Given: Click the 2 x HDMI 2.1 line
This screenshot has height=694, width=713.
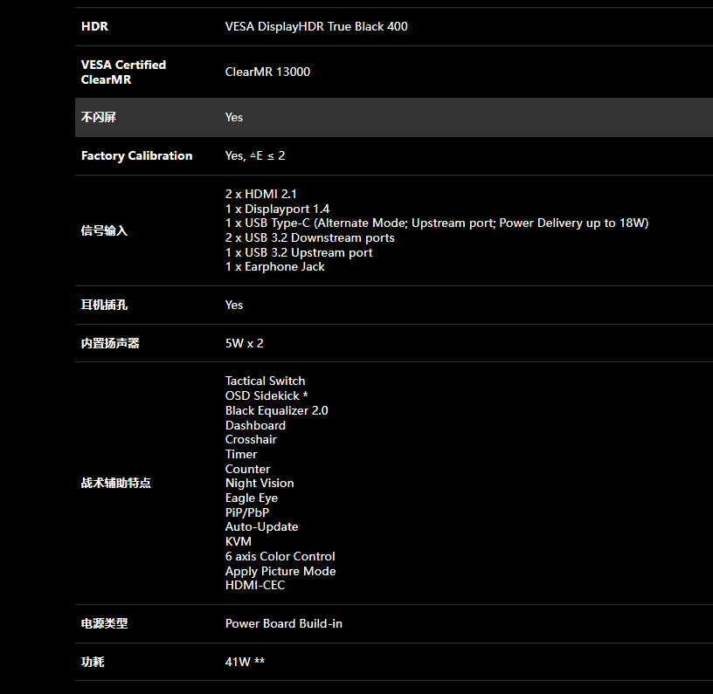Looking at the screenshot, I should (x=261, y=194).
